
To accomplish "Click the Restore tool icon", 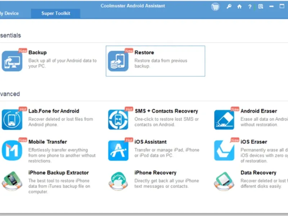I will point(118,61).
